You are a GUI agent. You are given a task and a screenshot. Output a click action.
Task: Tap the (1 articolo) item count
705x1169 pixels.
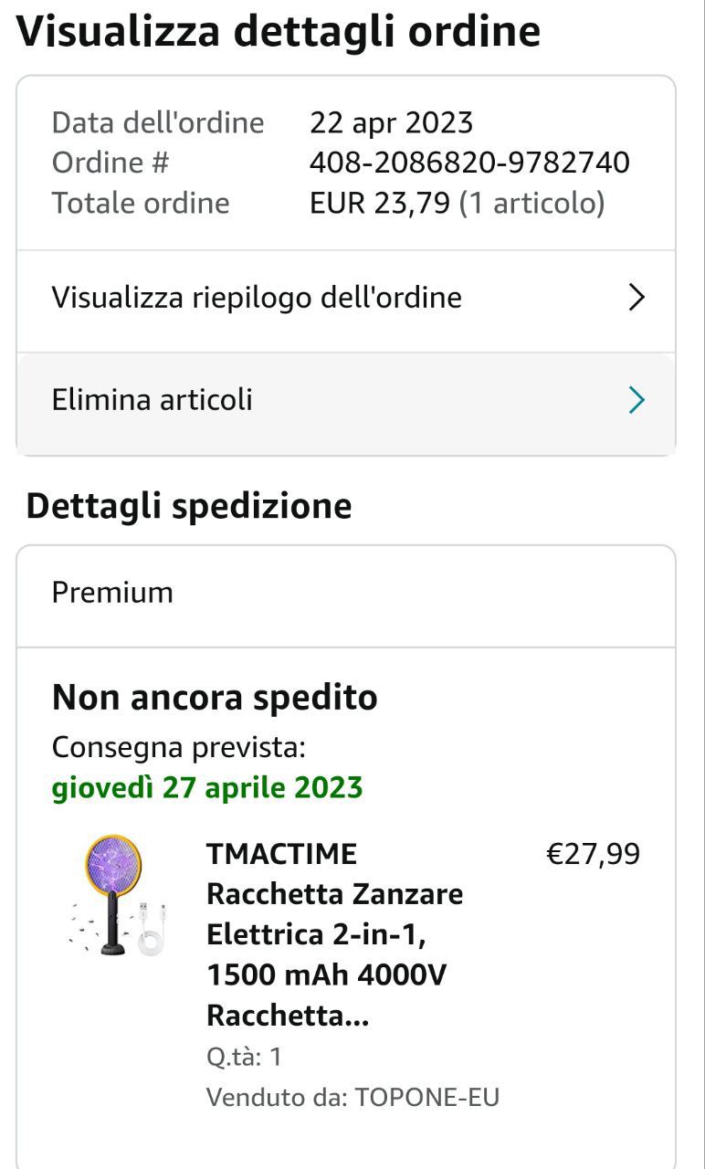pyautogui.click(x=531, y=203)
